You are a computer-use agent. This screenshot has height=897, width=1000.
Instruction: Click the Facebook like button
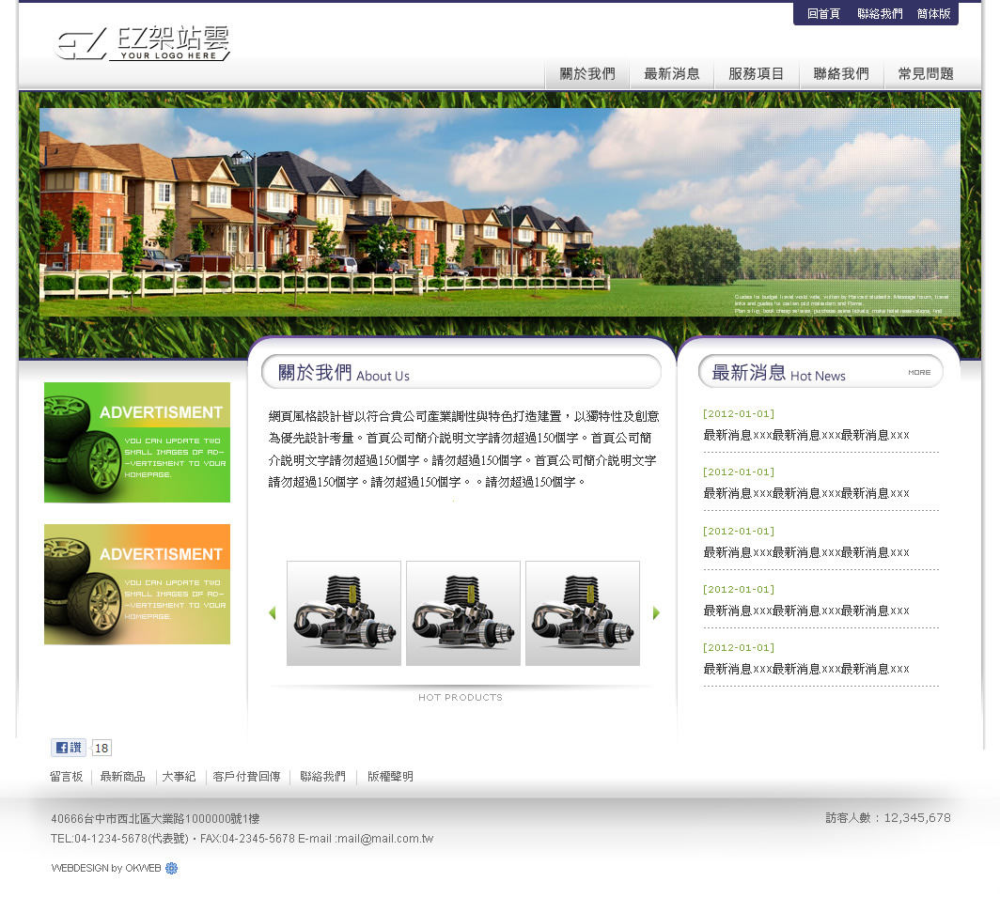[x=68, y=748]
